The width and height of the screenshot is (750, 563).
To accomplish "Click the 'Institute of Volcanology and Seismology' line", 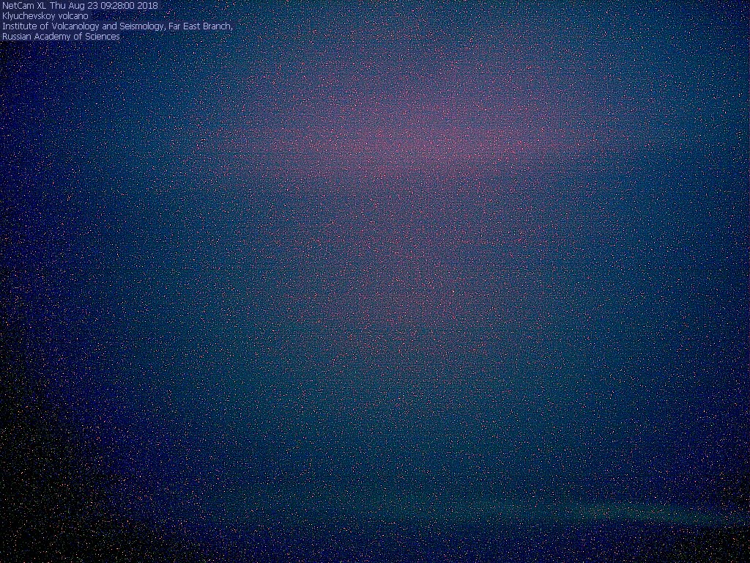I will coord(117,26).
